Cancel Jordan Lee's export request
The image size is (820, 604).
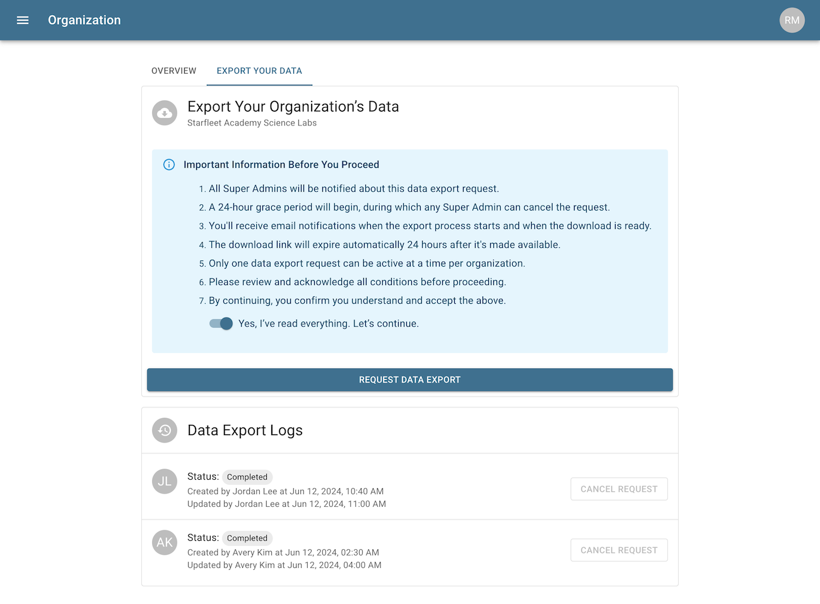[619, 489]
